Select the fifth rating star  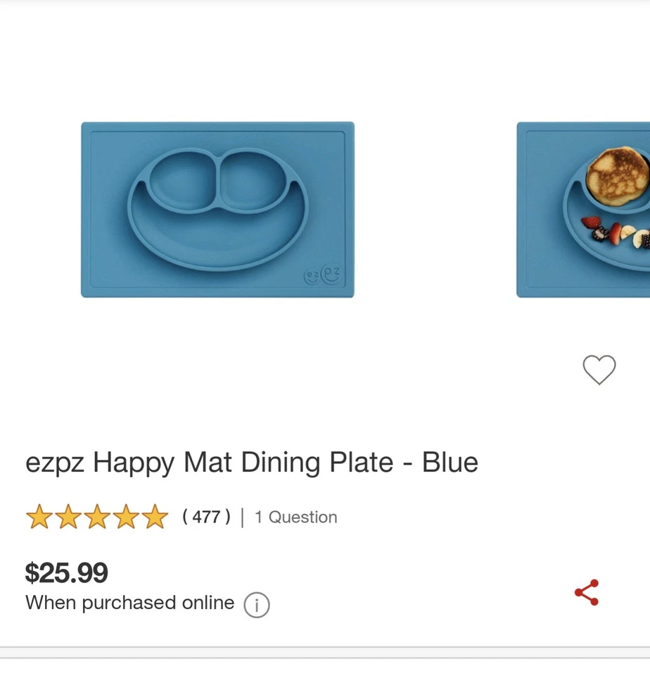click(156, 517)
